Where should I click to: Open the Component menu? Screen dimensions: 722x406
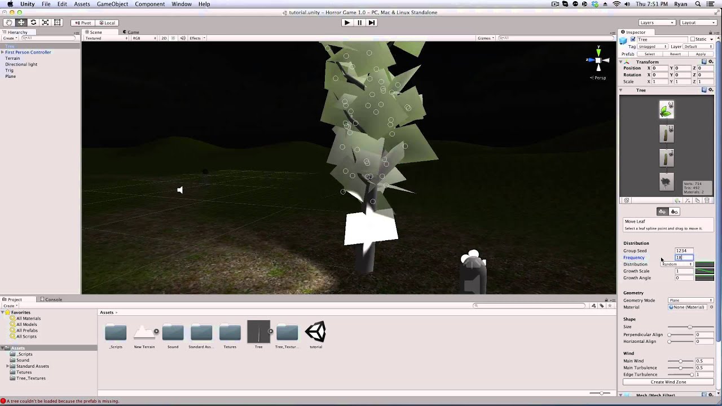click(149, 4)
